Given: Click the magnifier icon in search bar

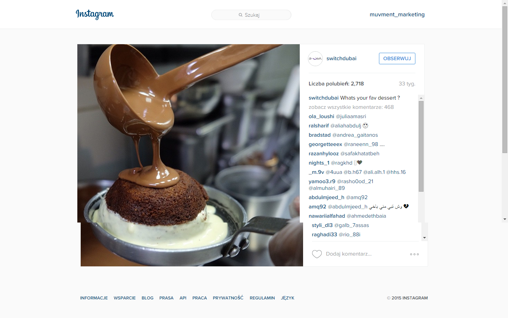Looking at the screenshot, I should coord(241,15).
